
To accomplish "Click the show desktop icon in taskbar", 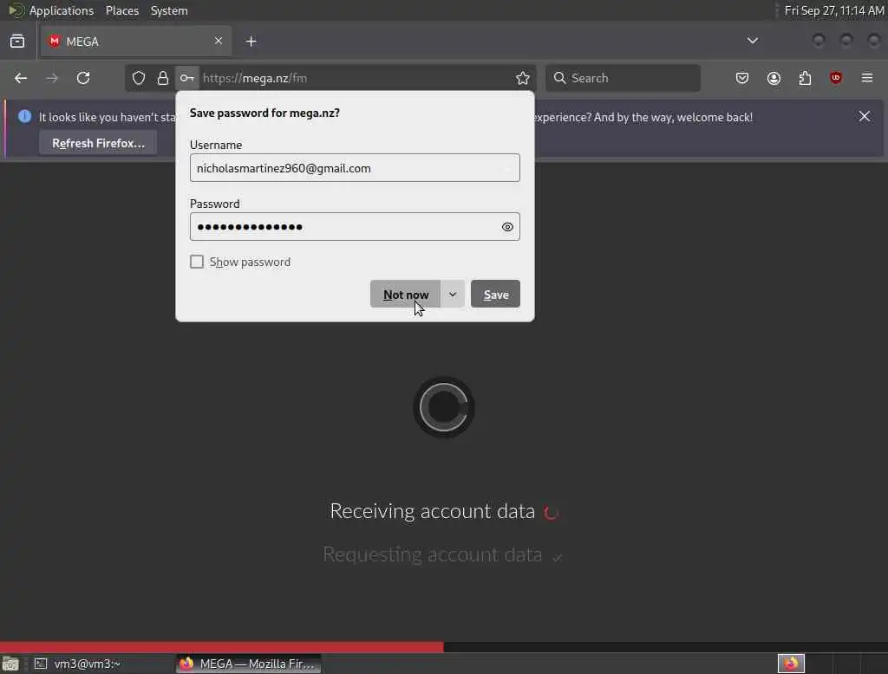I will [x=10, y=664].
